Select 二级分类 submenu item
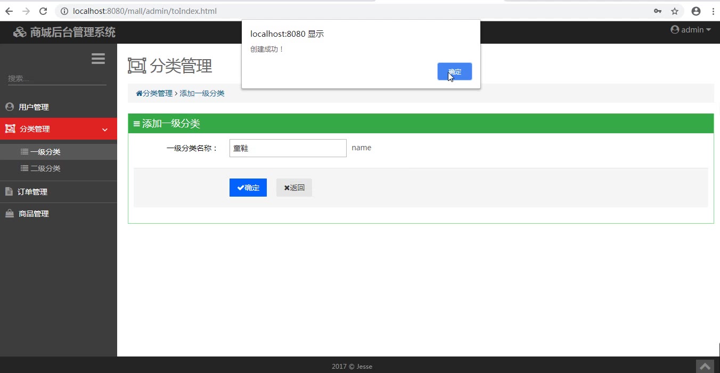 coord(59,168)
